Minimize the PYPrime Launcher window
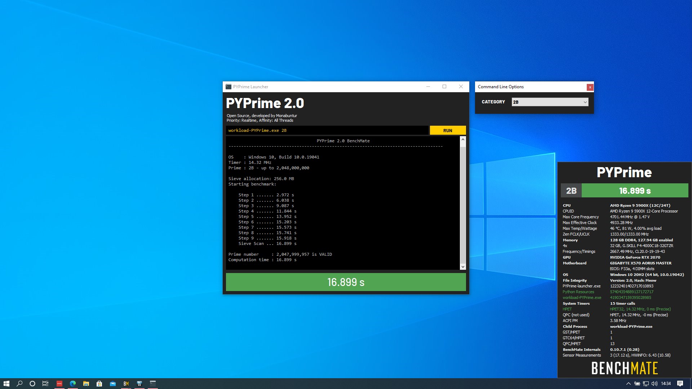Viewport: 692px width, 389px height. (428, 87)
